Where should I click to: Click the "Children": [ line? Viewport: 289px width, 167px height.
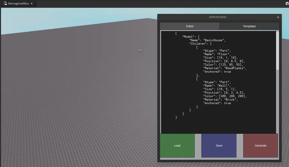pyautogui.click(x=200, y=43)
